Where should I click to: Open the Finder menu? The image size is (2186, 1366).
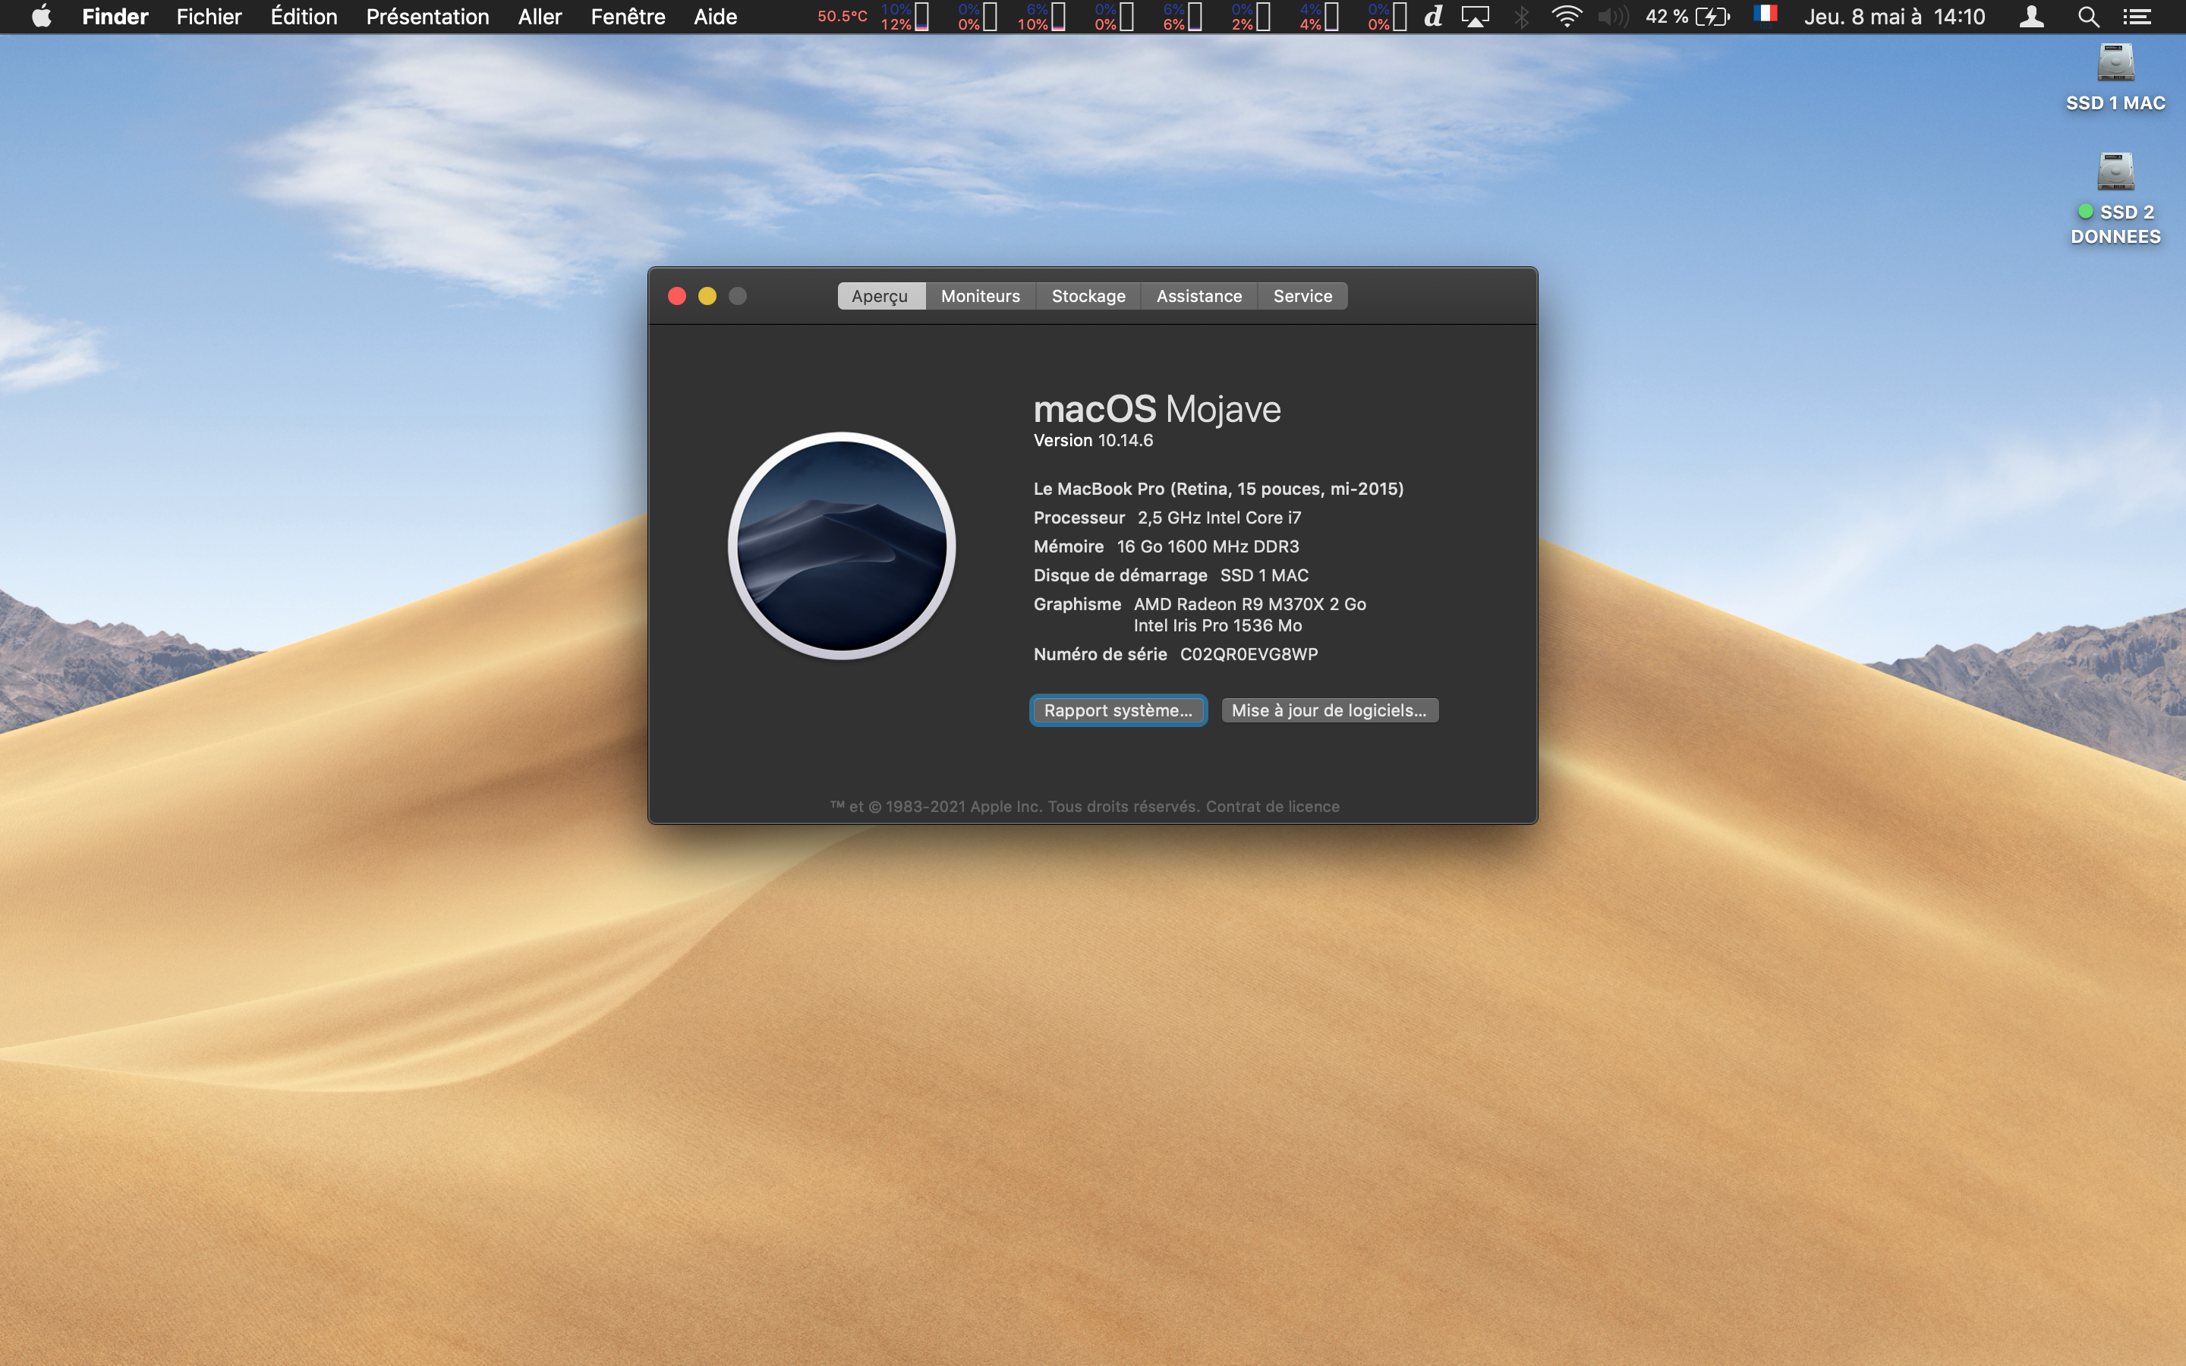[x=115, y=16]
